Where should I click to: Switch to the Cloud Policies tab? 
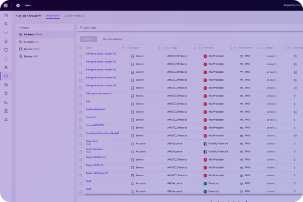coord(74,16)
